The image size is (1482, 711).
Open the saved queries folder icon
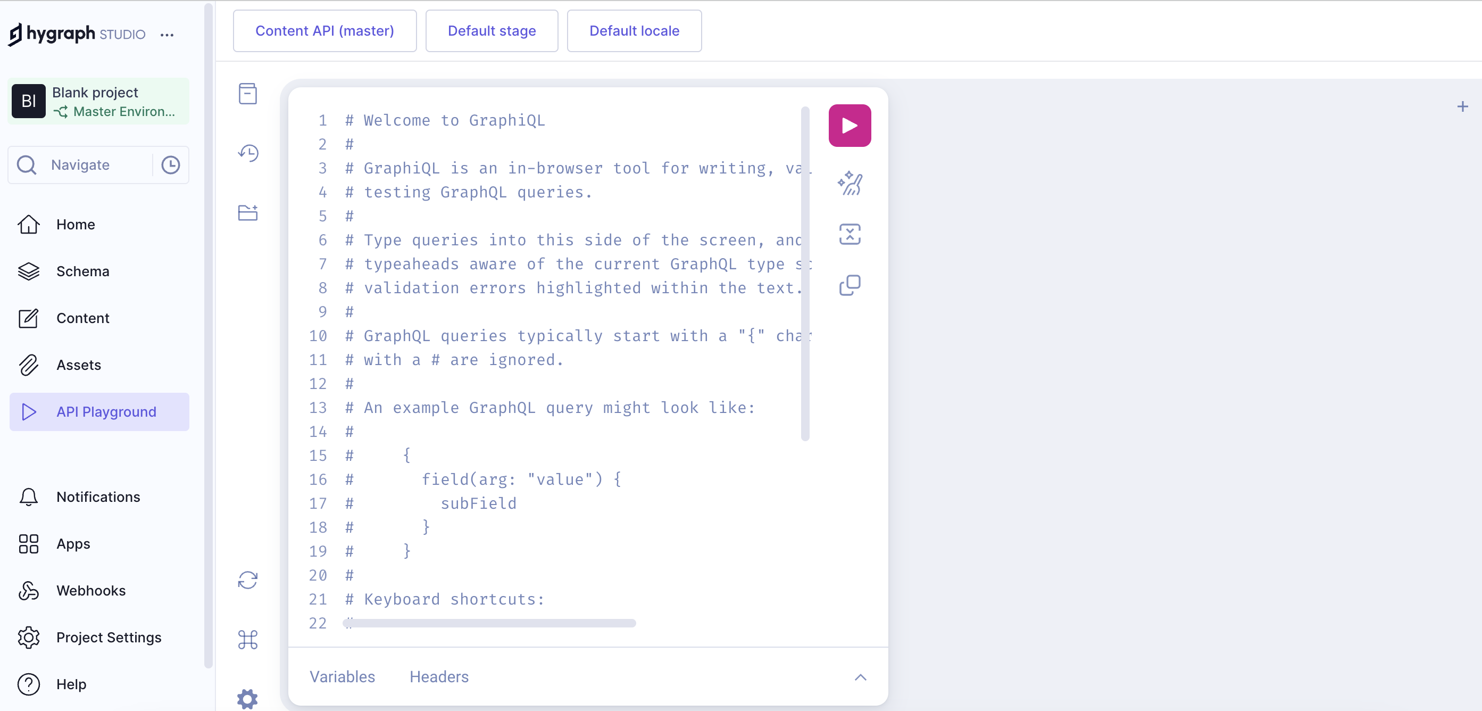[x=247, y=212]
